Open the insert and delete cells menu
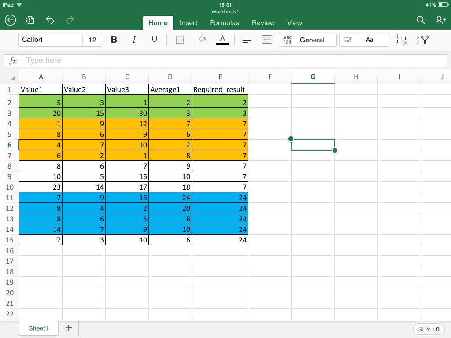Viewport: 451px width, 338px height. (401, 40)
